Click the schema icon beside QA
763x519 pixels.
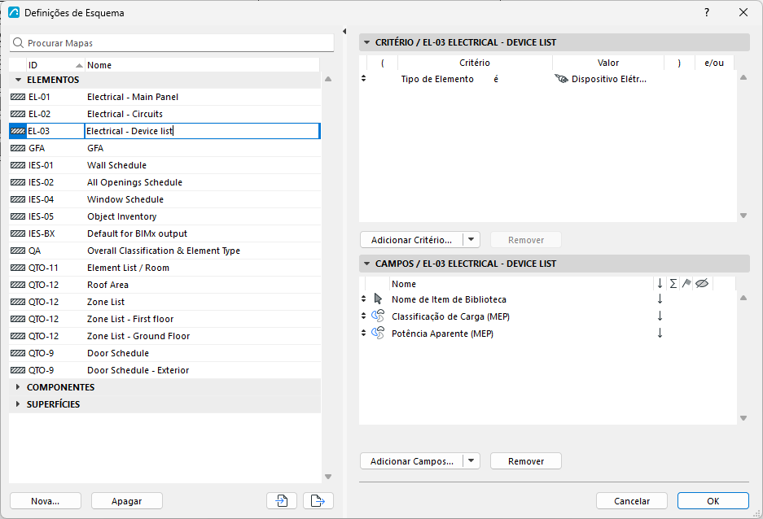[x=18, y=251]
